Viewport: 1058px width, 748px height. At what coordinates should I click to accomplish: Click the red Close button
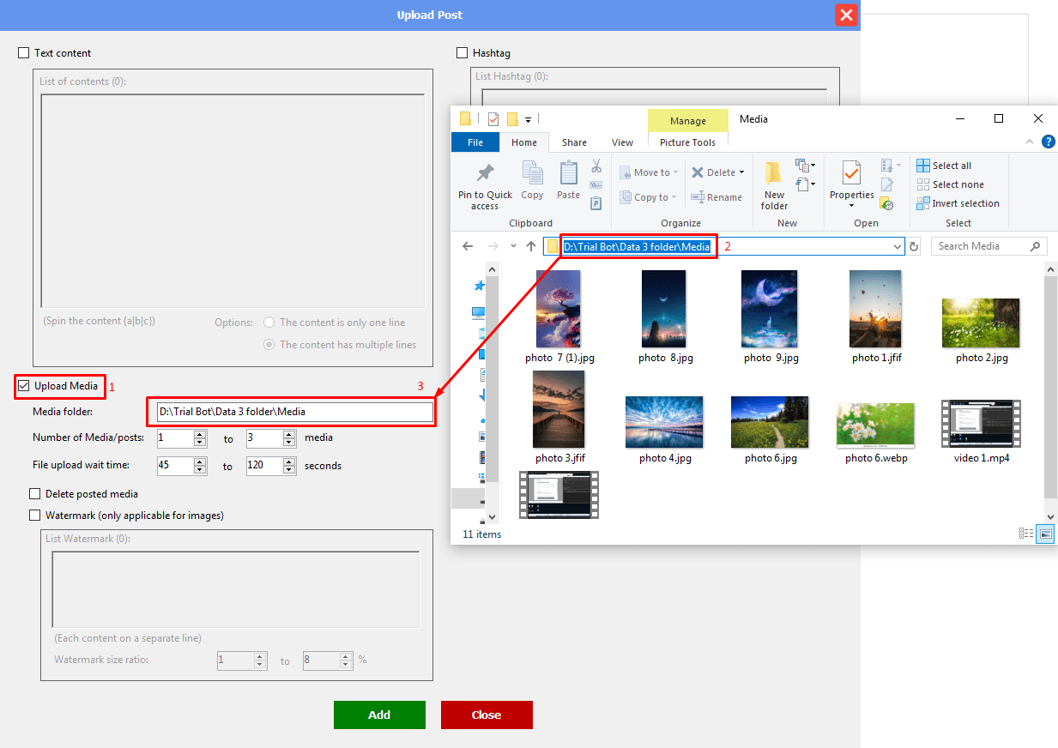tap(487, 715)
